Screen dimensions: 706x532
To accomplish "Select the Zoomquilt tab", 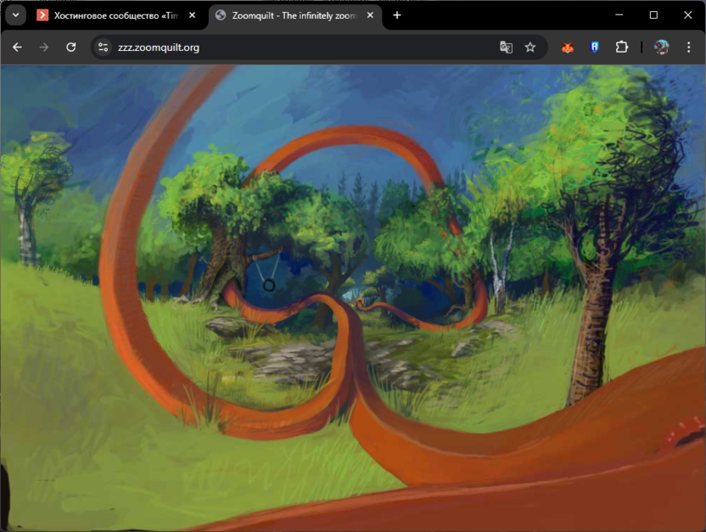I will click(294, 15).
